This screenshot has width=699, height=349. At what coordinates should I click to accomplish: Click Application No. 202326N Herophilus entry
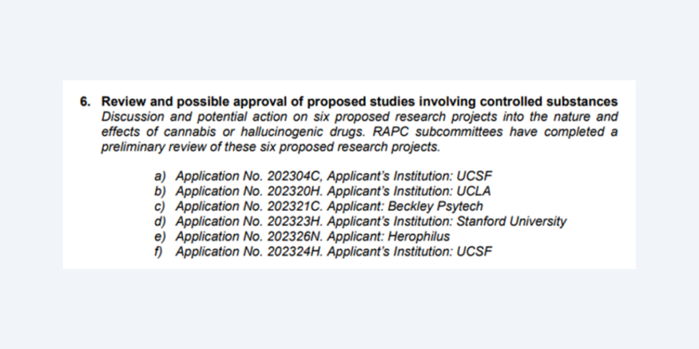[313, 237]
